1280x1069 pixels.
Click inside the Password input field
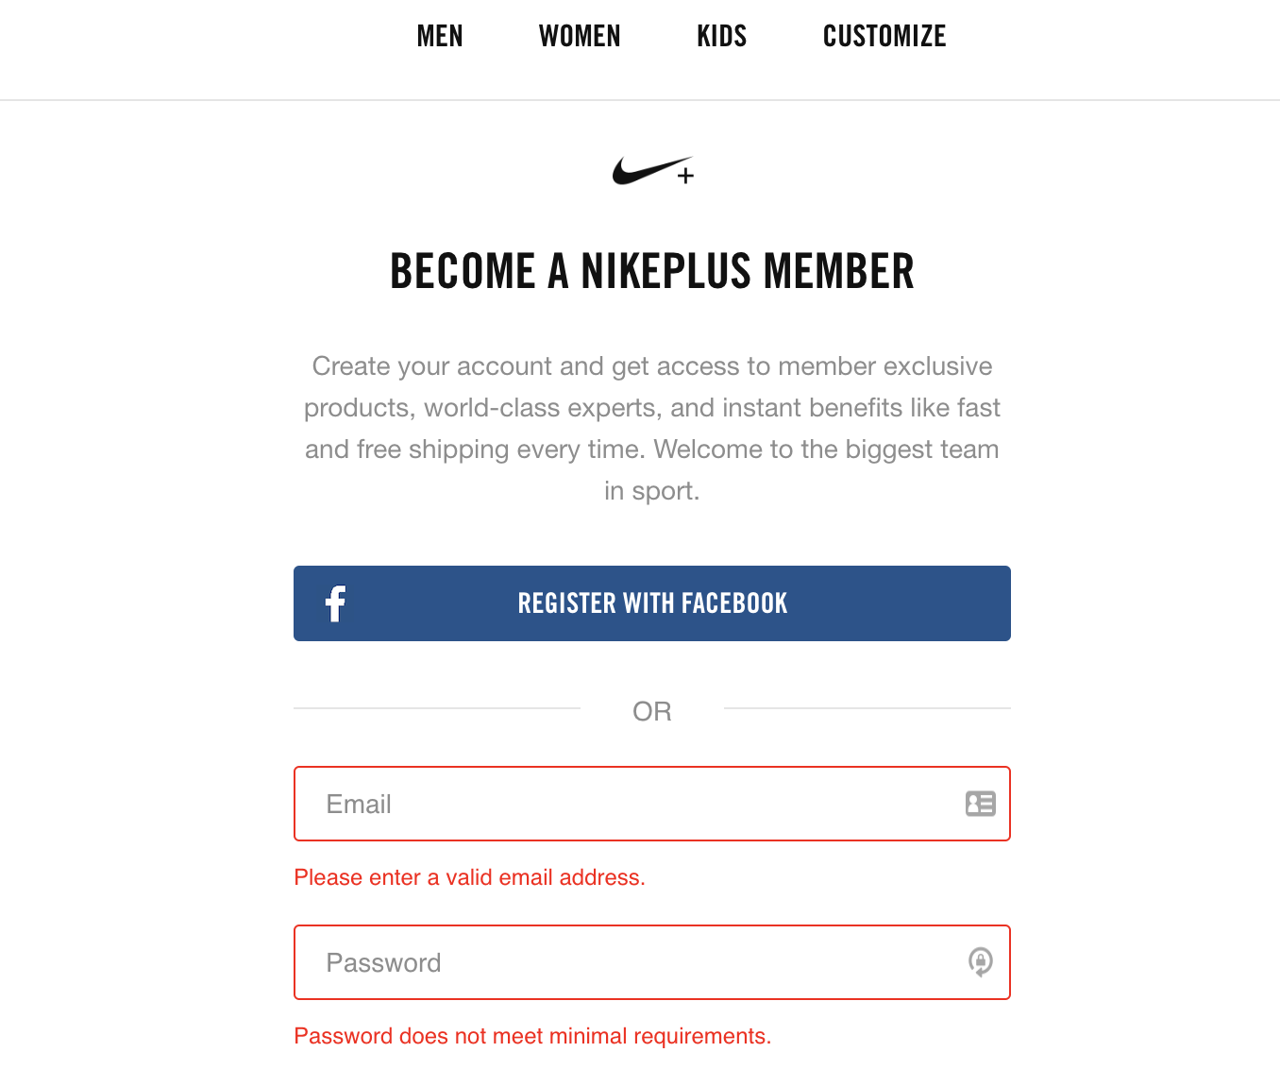click(566, 962)
